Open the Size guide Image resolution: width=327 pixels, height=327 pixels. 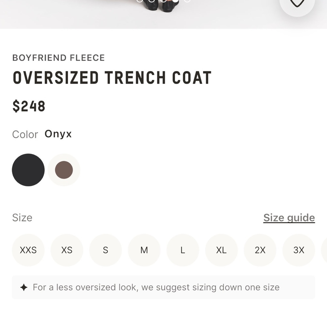pos(289,217)
